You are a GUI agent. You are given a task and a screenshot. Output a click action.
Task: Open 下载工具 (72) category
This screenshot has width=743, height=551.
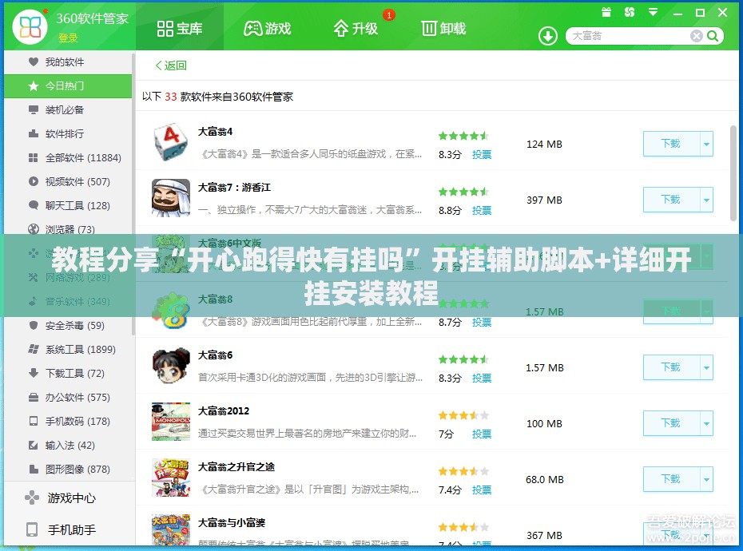(68, 374)
